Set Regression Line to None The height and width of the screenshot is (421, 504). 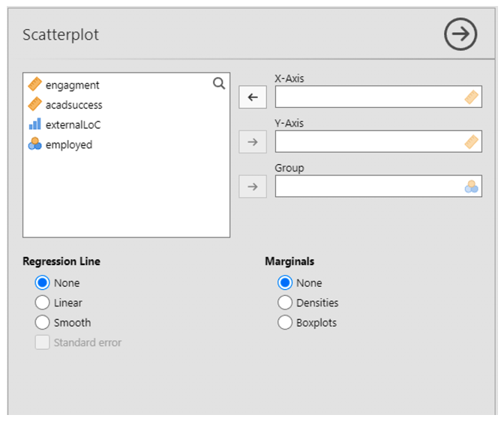click(43, 283)
